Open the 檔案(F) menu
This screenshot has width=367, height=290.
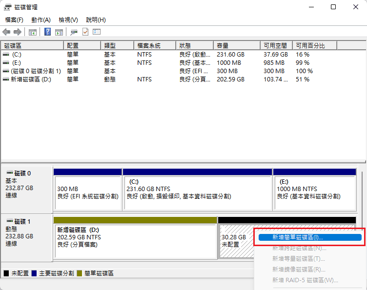click(14, 20)
